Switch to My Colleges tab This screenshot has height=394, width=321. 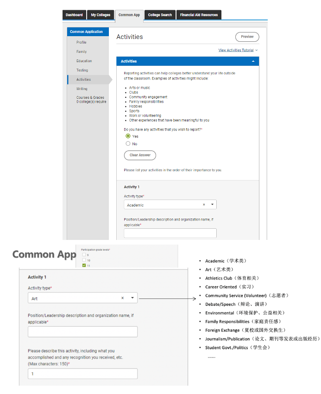101,15
